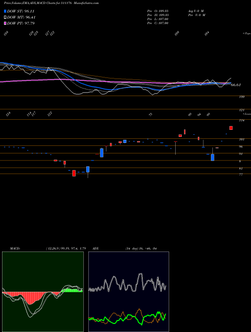Select the 'DOW ST: 98.11' legend text
The height and width of the screenshot is (332, 251).
click(x=21, y=11)
